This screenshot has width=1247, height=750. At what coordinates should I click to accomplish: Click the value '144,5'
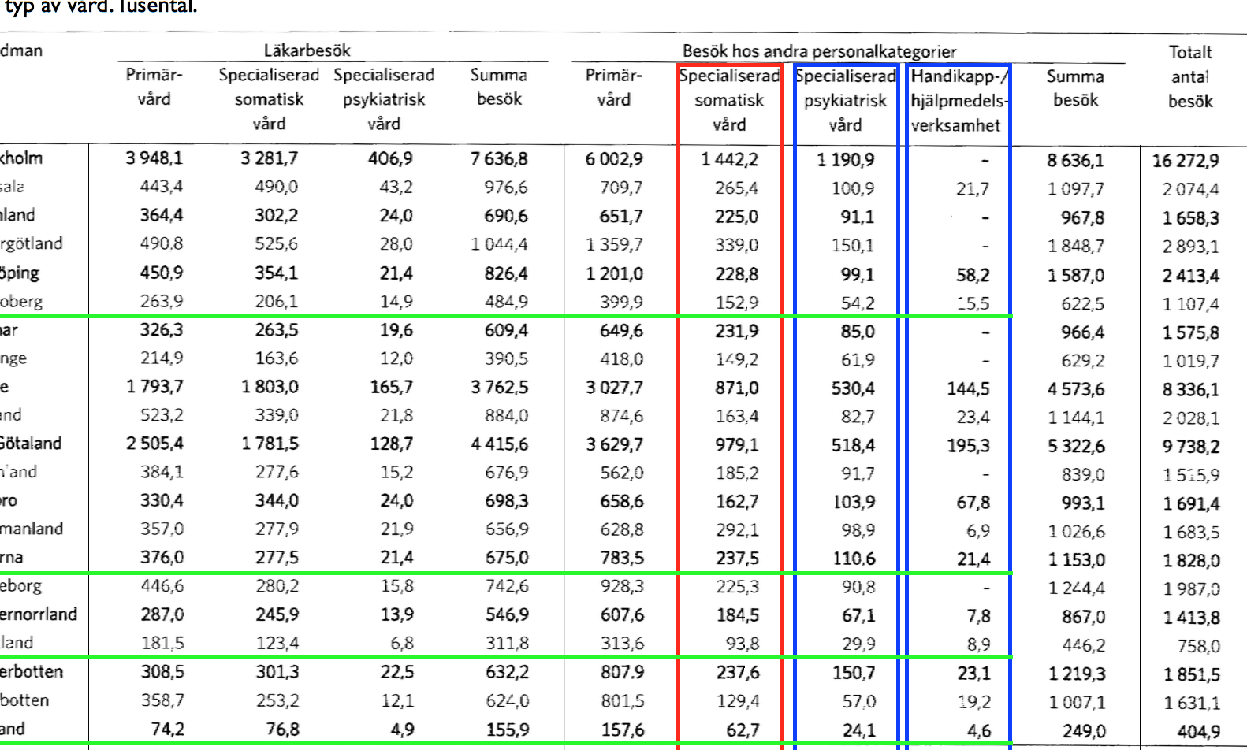pos(968,388)
